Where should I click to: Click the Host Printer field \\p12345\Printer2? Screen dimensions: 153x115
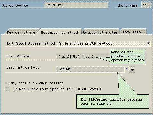point(83,57)
